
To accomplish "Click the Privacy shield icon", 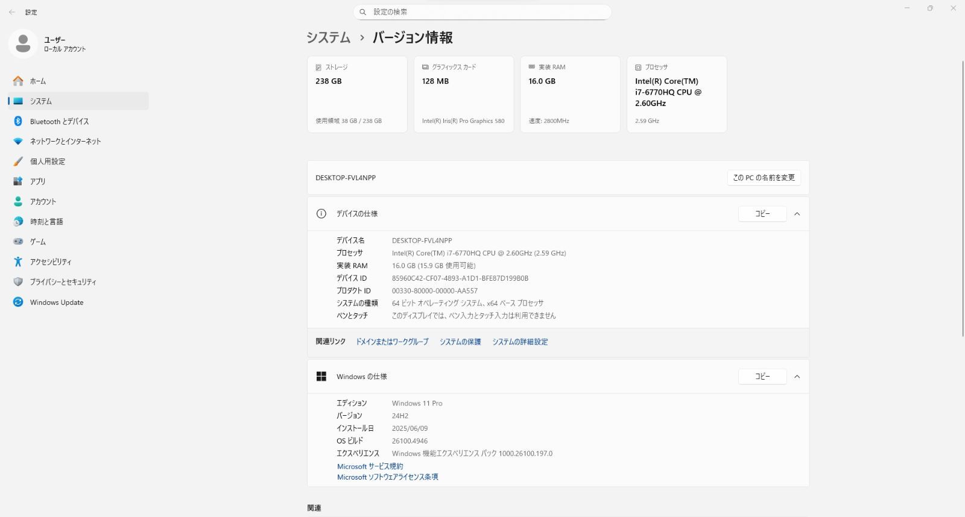I will 18,282.
